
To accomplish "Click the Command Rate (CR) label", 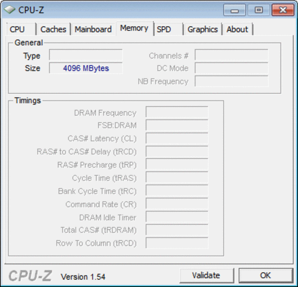I will coord(101,205).
